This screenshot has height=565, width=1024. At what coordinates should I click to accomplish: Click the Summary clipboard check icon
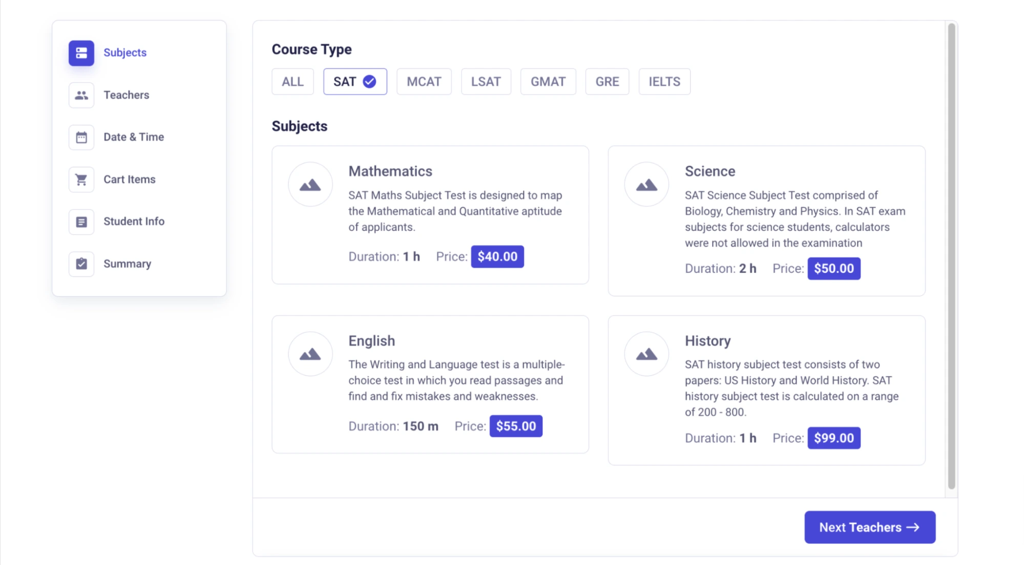coord(81,264)
